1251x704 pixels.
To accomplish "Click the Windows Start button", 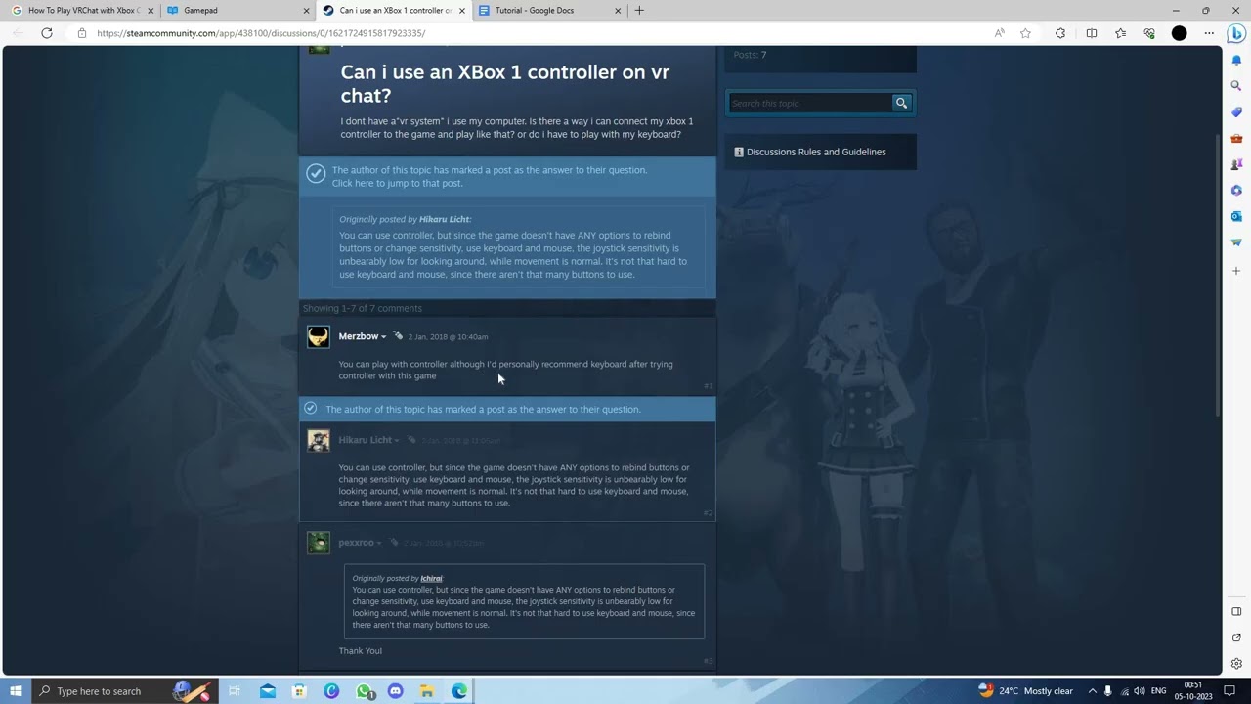I will pos(15,691).
